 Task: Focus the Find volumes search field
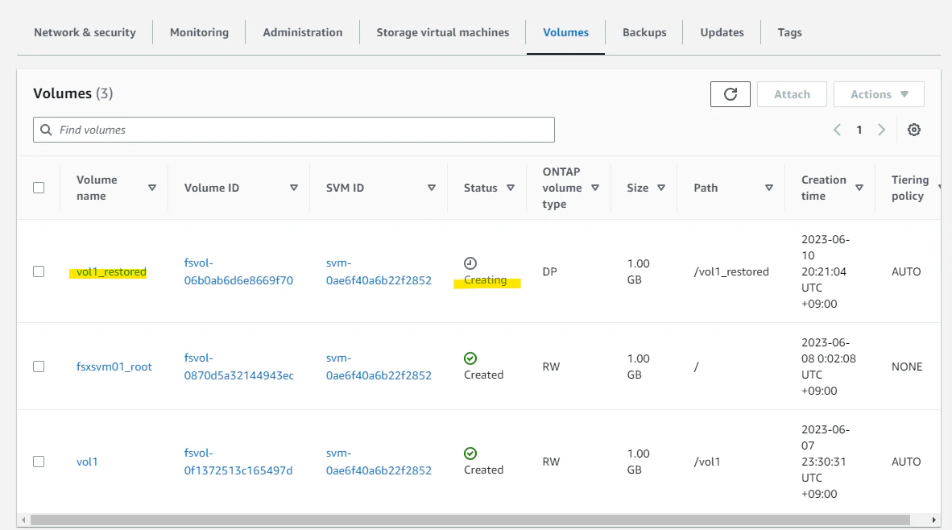(x=294, y=130)
